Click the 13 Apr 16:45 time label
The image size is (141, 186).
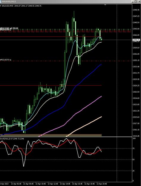(x=77, y=184)
